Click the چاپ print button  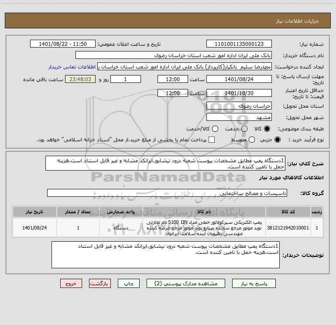coord(129,284)
